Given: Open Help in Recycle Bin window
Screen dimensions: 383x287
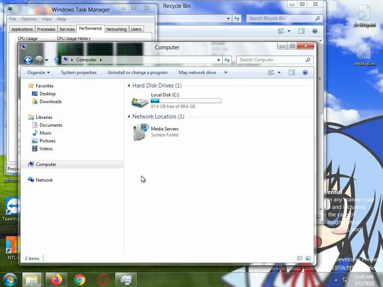Looking at the screenshot, I should click(x=315, y=31).
